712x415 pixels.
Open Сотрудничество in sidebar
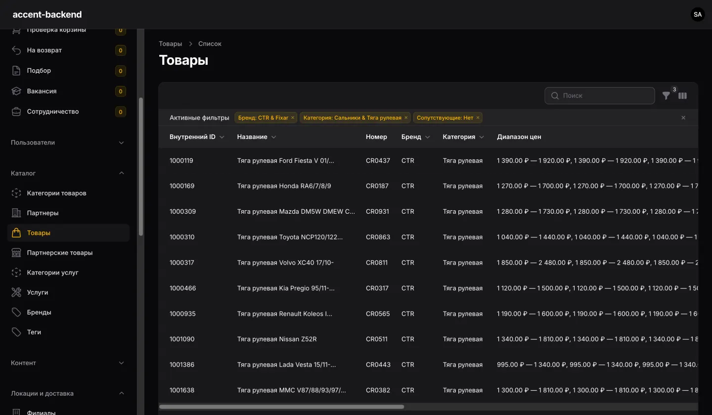68,112
